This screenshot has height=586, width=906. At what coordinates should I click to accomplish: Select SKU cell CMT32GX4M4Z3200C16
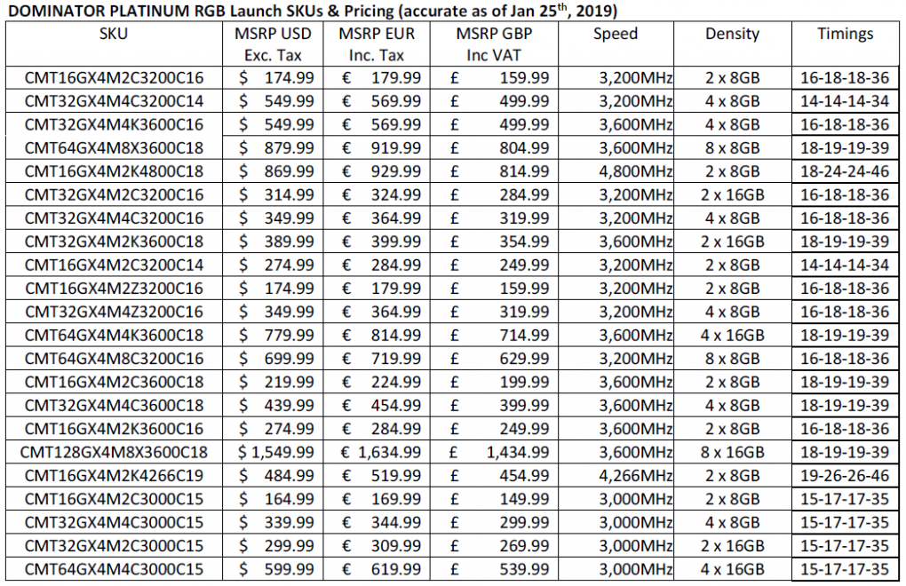click(x=114, y=311)
